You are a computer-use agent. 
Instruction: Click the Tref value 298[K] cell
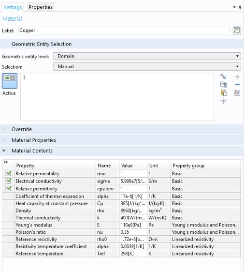coord(133,254)
